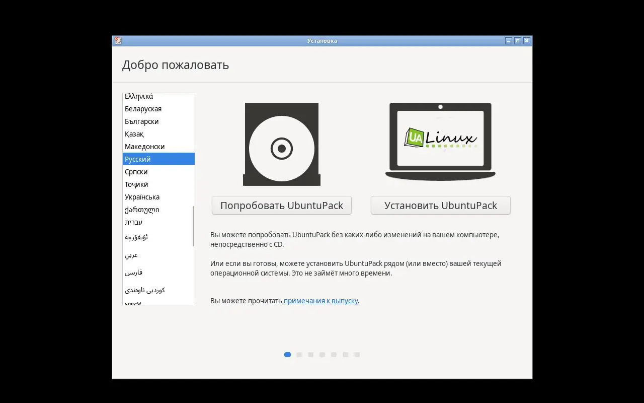Select the Uyghur ئۇيغۇرچە language entry
Screen dimensions: 644x403
tap(158, 237)
